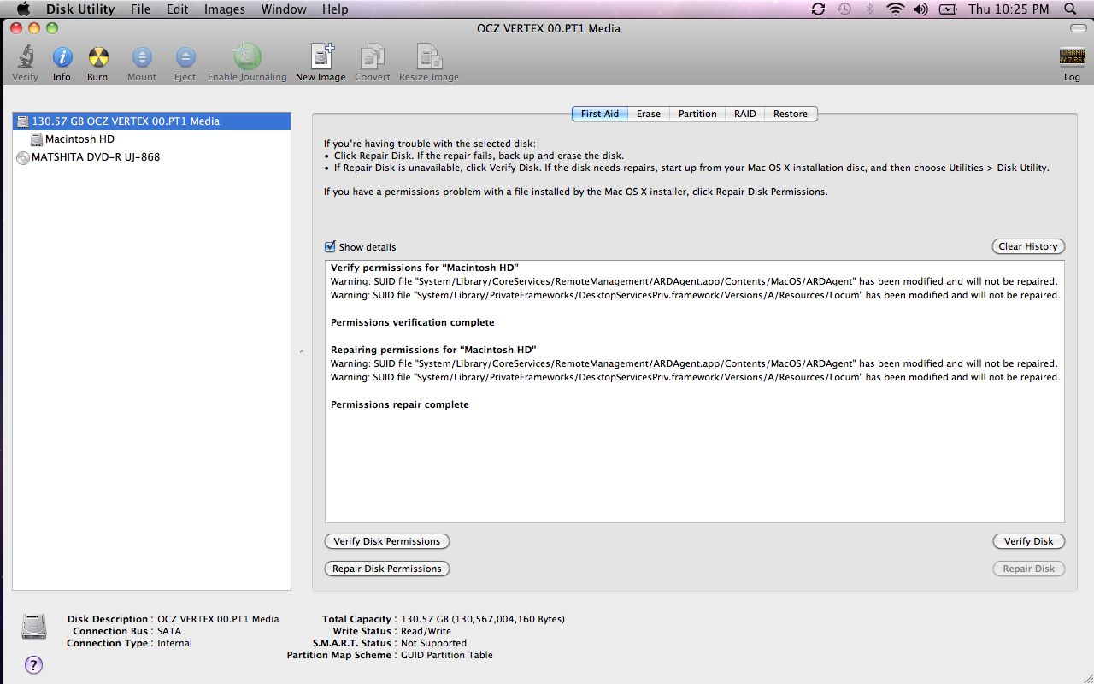Image resolution: width=1094 pixels, height=684 pixels.
Task: Switch to the Restore tab
Action: (x=791, y=114)
